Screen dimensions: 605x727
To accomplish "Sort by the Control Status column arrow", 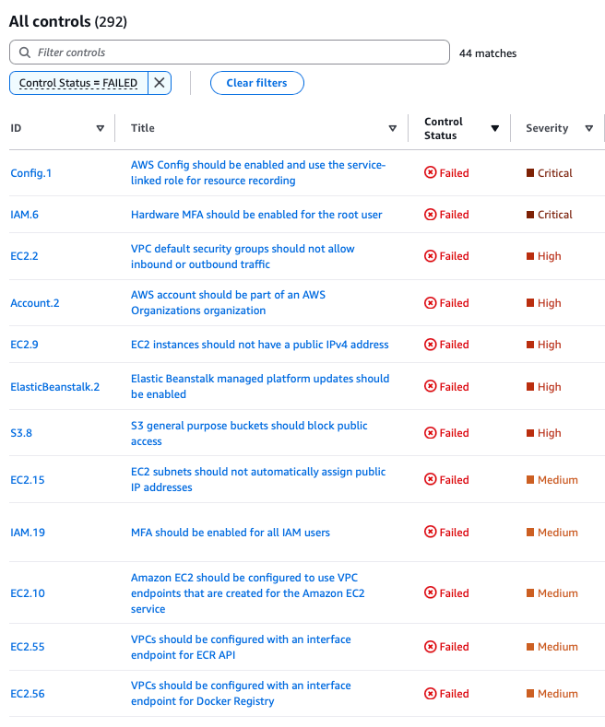I will pyautogui.click(x=494, y=129).
